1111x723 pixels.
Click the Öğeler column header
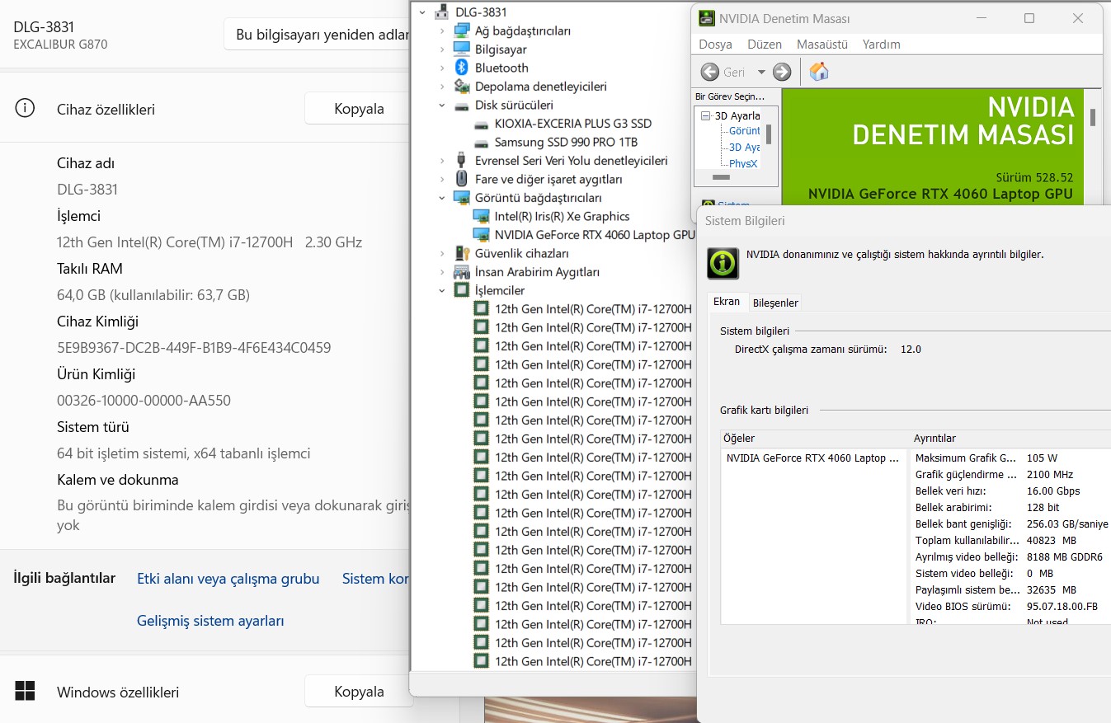click(x=815, y=439)
